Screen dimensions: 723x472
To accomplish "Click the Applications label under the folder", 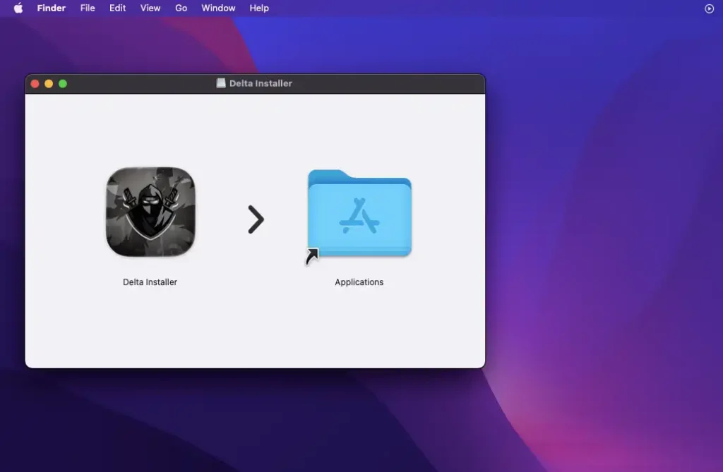I will point(359,282).
